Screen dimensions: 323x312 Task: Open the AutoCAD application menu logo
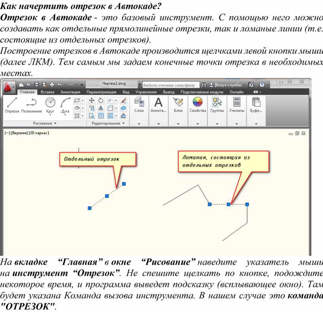pyautogui.click(x=8, y=88)
